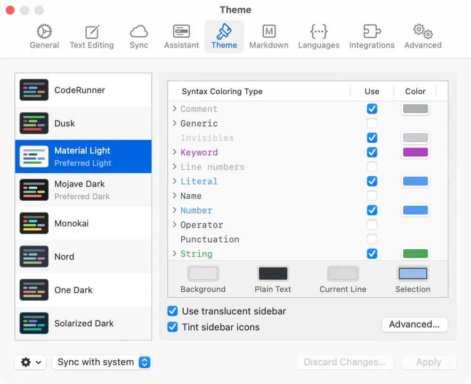Change the Literal blue color swatch
This screenshot has width=471, height=384.
[415, 181]
